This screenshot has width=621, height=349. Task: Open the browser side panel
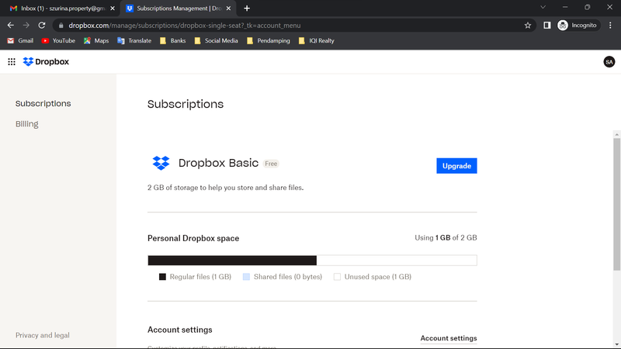[547, 26]
